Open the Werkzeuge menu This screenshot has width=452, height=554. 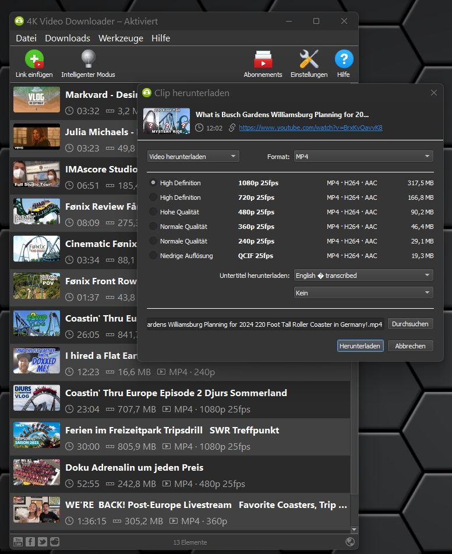[121, 38]
